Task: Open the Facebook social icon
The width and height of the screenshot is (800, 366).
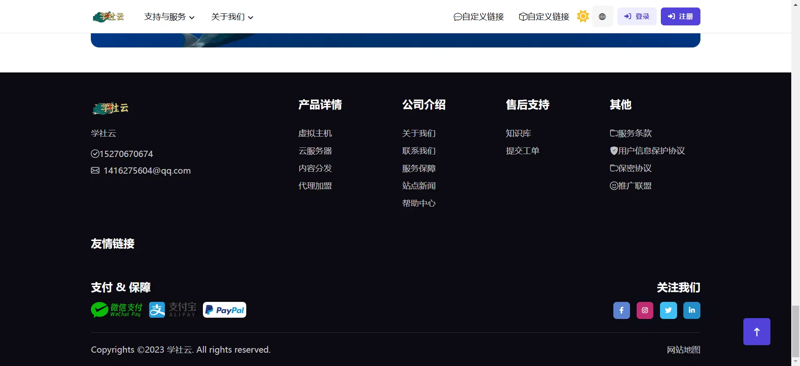Action: coord(622,310)
